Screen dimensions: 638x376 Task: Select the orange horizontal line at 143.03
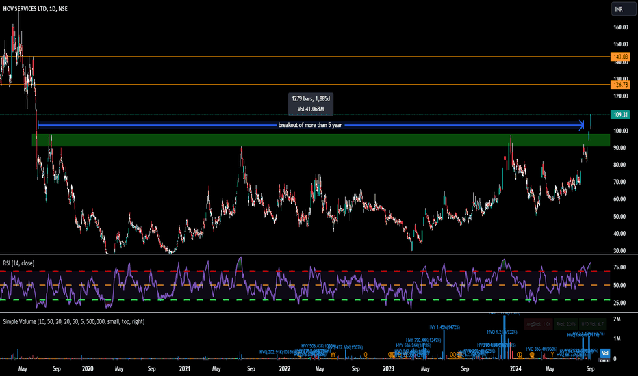tap(305, 57)
